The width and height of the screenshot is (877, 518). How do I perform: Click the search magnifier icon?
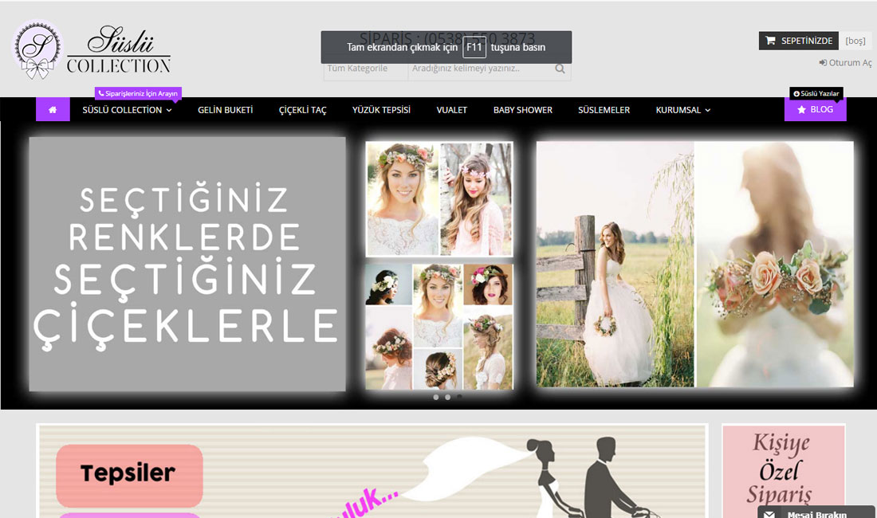(560, 69)
